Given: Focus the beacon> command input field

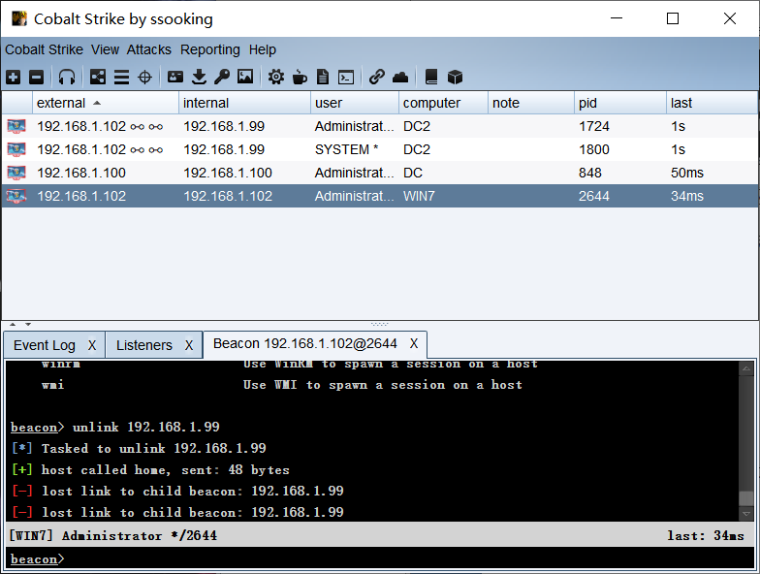Looking at the screenshot, I should 380,558.
